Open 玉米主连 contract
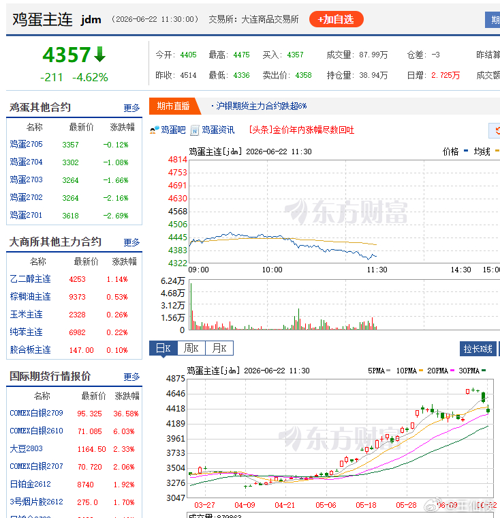The image size is (500, 518). tap(26, 315)
